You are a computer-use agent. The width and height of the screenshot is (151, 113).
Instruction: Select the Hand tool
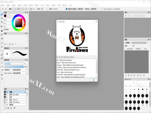[x=2, y=79]
